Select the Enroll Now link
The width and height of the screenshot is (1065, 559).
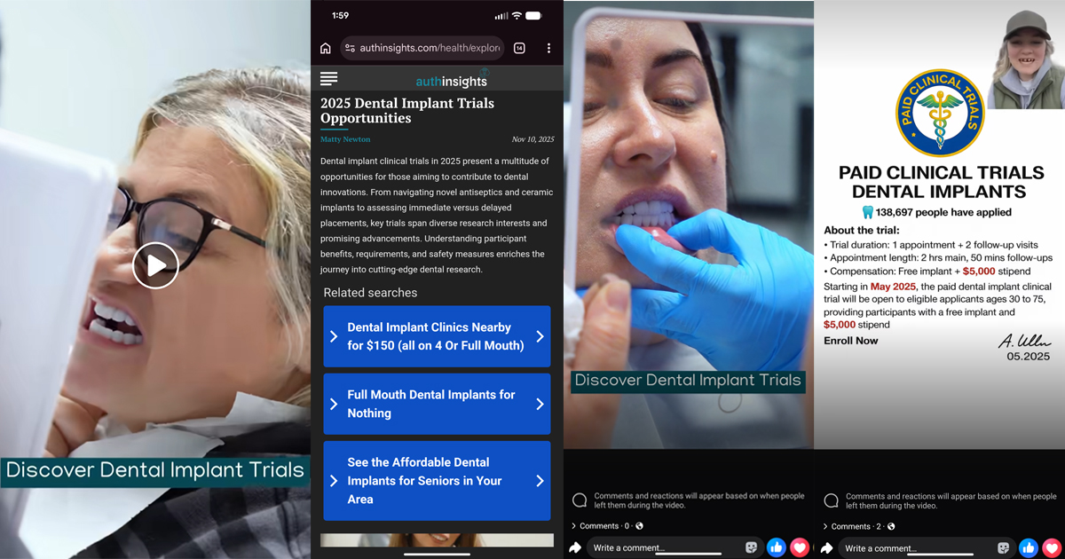point(850,340)
